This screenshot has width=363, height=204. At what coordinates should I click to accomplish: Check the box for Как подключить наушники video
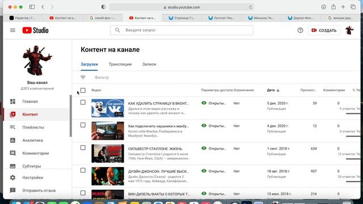(x=83, y=125)
